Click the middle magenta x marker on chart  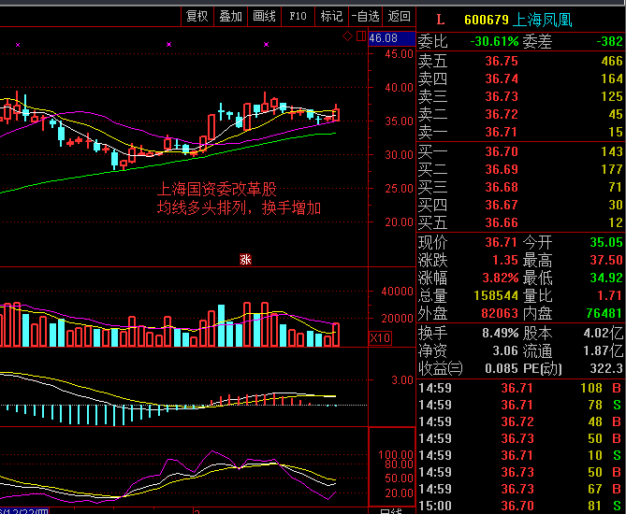(x=168, y=44)
